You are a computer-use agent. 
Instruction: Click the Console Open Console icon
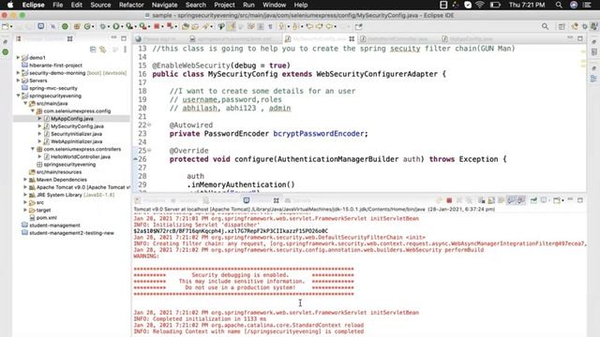coord(557,200)
